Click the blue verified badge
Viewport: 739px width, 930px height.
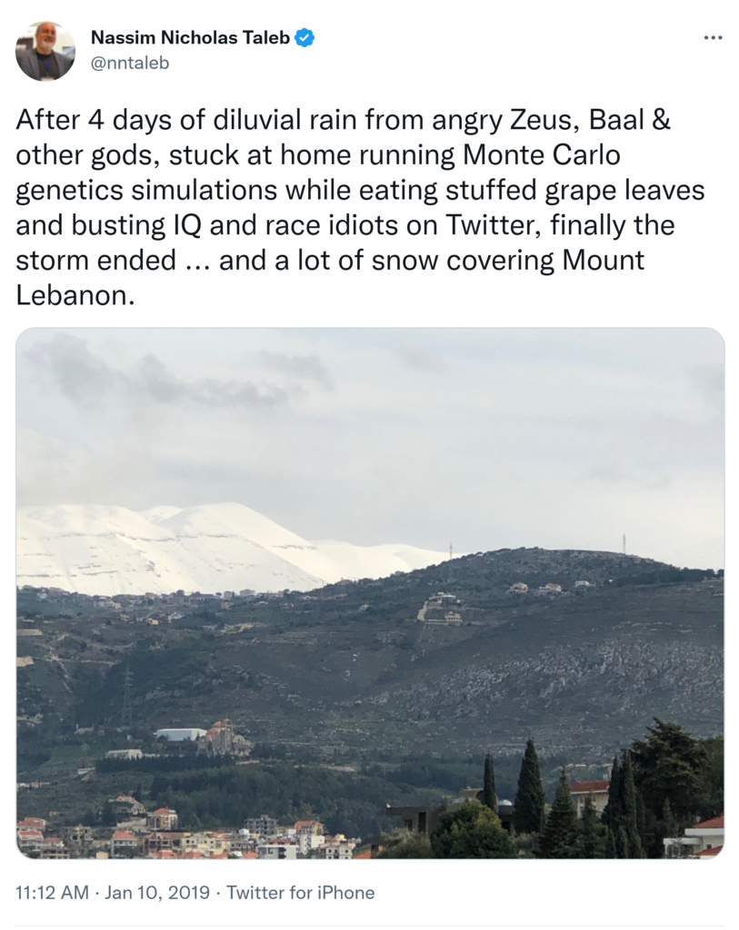(x=305, y=38)
